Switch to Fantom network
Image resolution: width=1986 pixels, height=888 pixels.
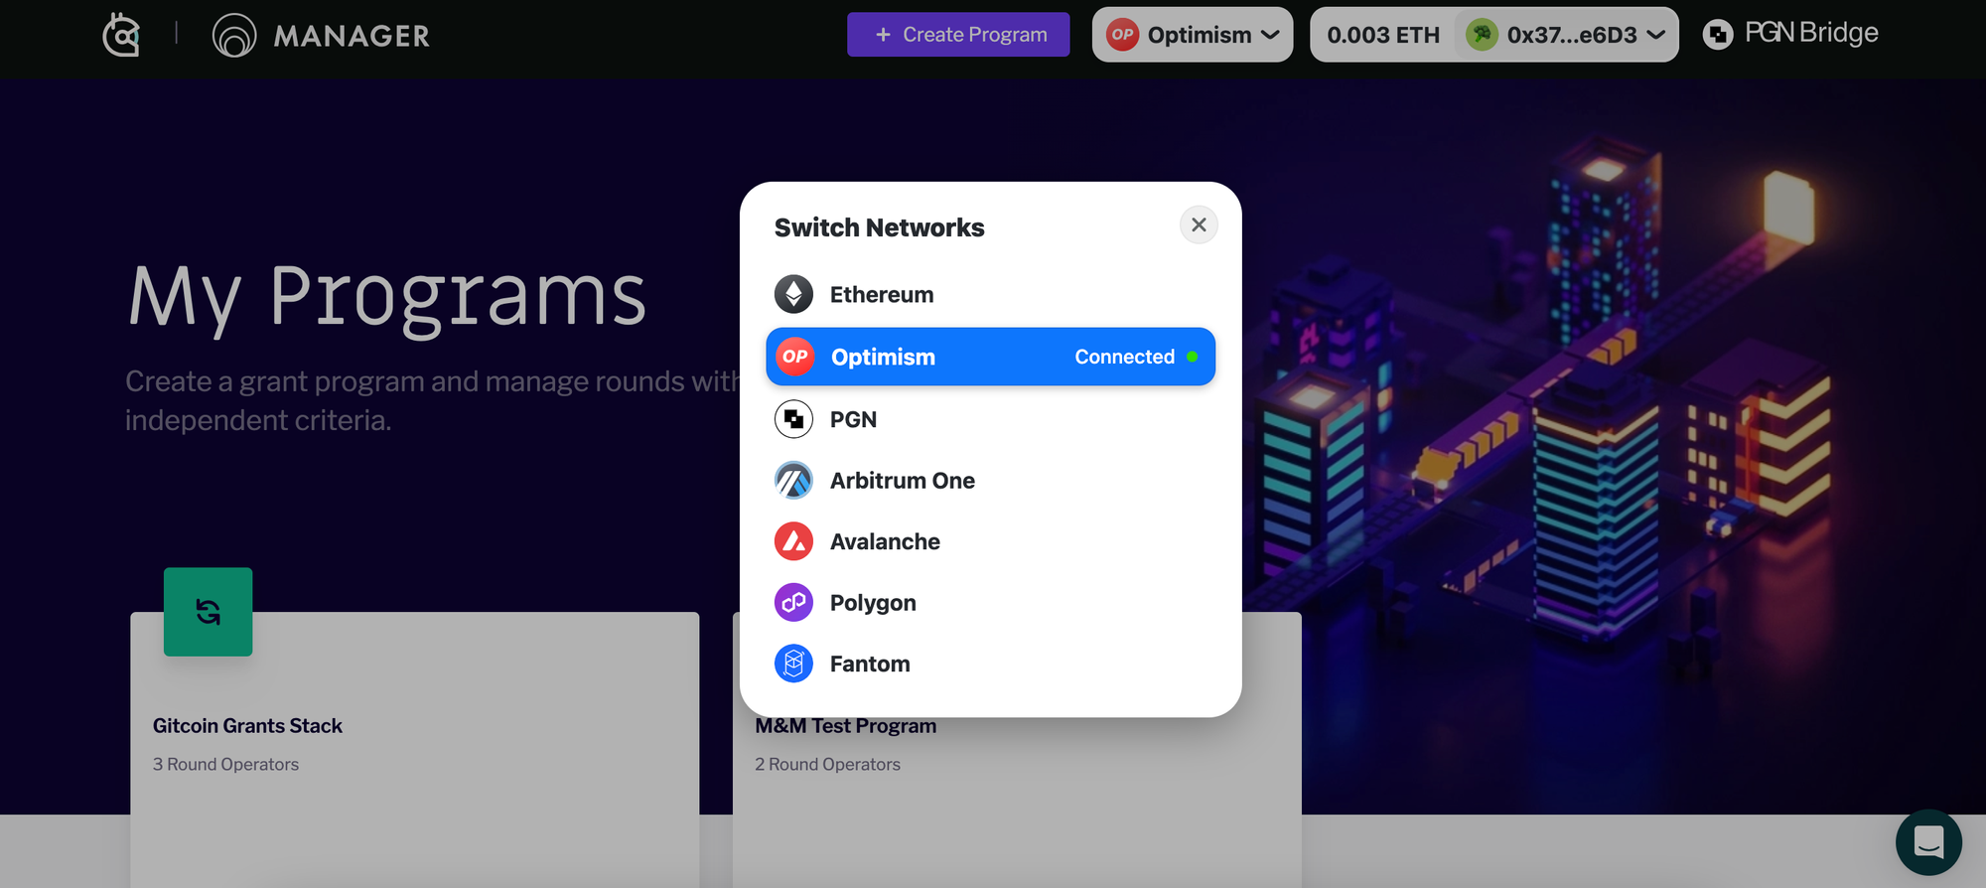coord(990,664)
